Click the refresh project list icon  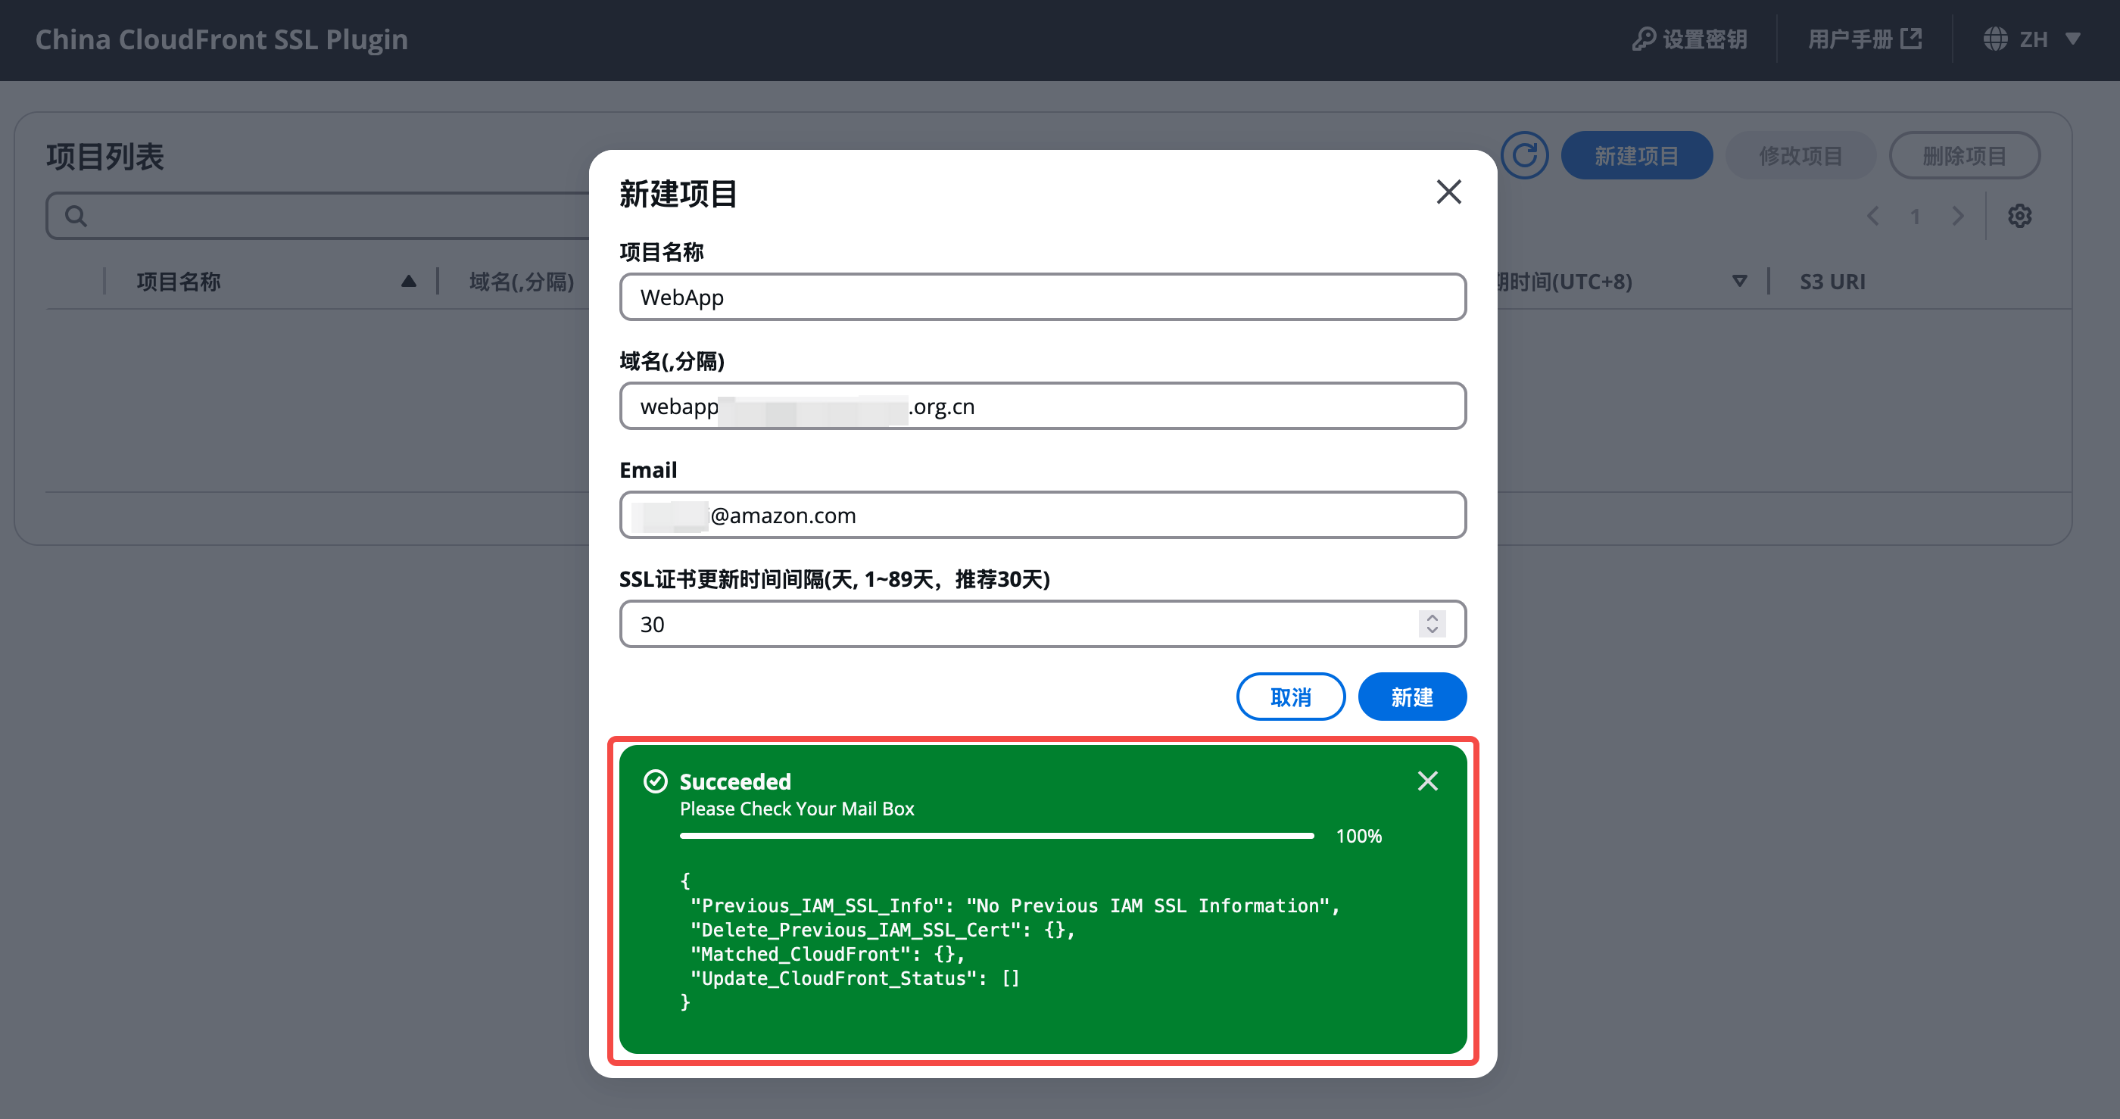click(x=1524, y=155)
